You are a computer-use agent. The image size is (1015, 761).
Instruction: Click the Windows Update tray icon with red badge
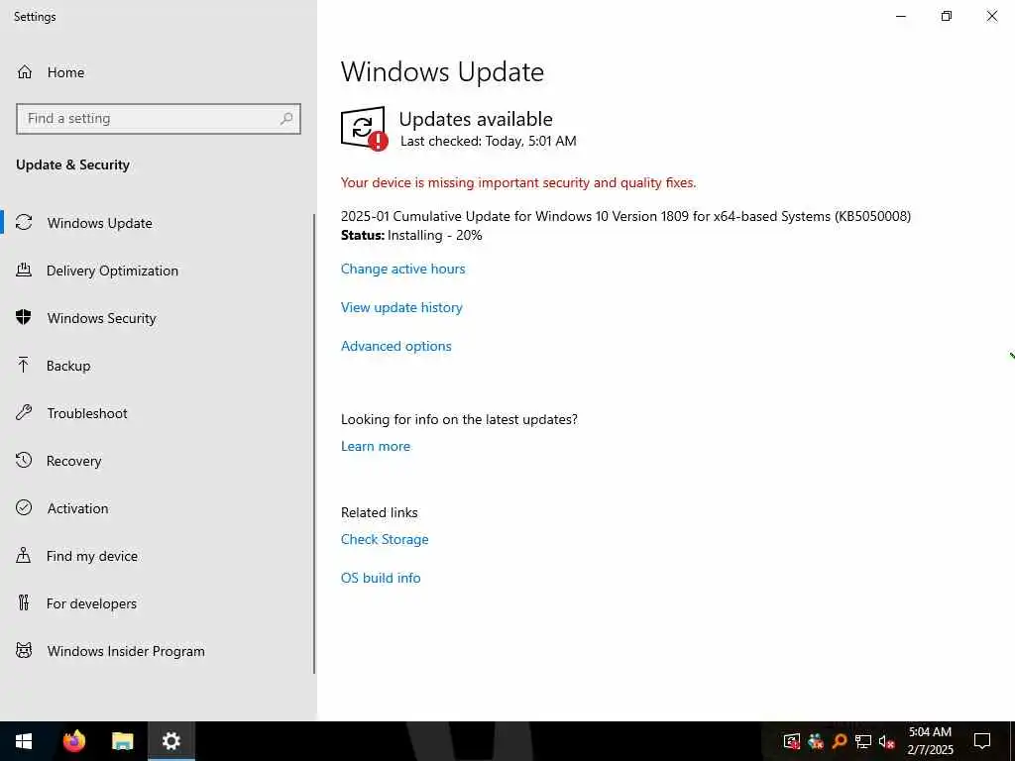tap(792, 741)
